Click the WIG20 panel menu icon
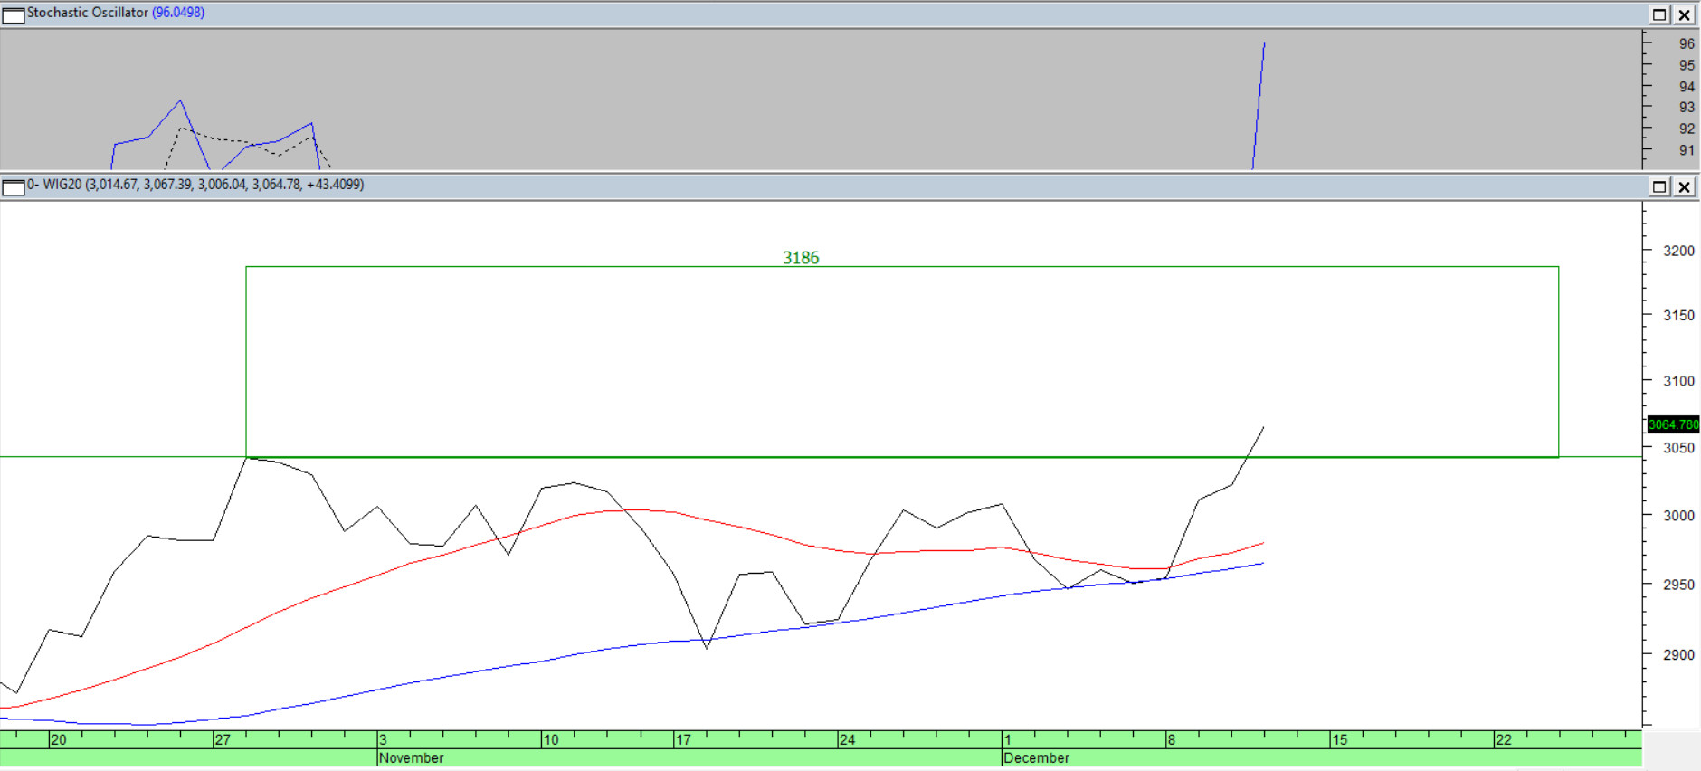This screenshot has width=1701, height=771. (x=13, y=186)
